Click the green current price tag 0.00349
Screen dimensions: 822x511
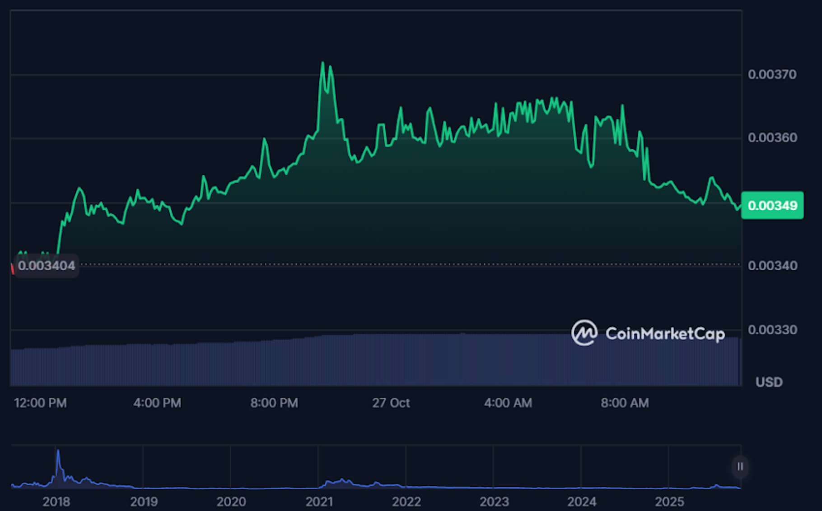coord(773,205)
